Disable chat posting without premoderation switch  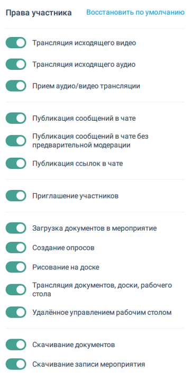tap(16, 141)
